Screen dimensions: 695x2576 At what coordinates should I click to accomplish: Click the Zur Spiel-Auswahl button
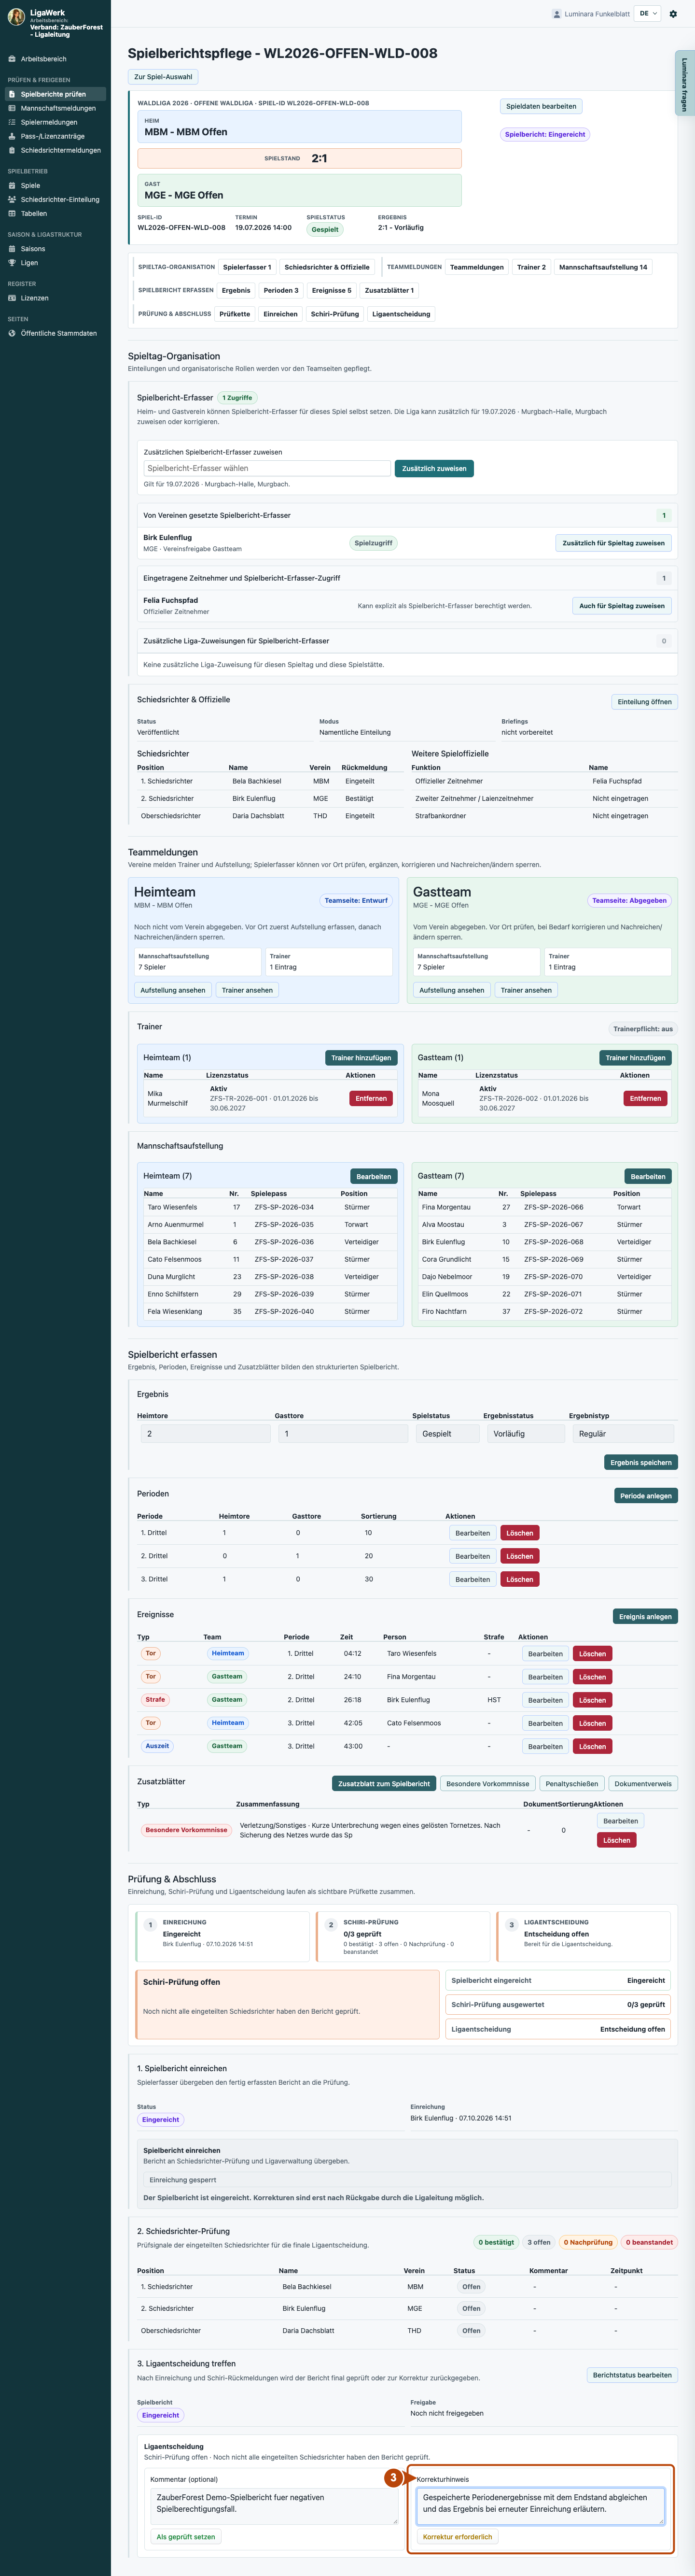coord(164,77)
